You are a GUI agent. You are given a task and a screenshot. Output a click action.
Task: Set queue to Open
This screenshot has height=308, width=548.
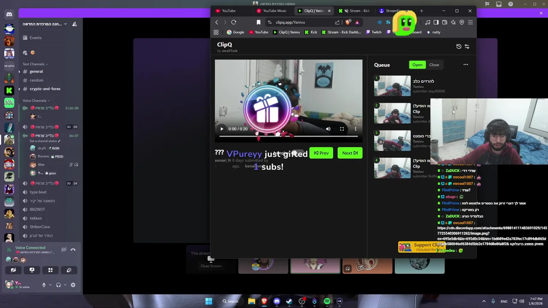pyautogui.click(x=417, y=65)
